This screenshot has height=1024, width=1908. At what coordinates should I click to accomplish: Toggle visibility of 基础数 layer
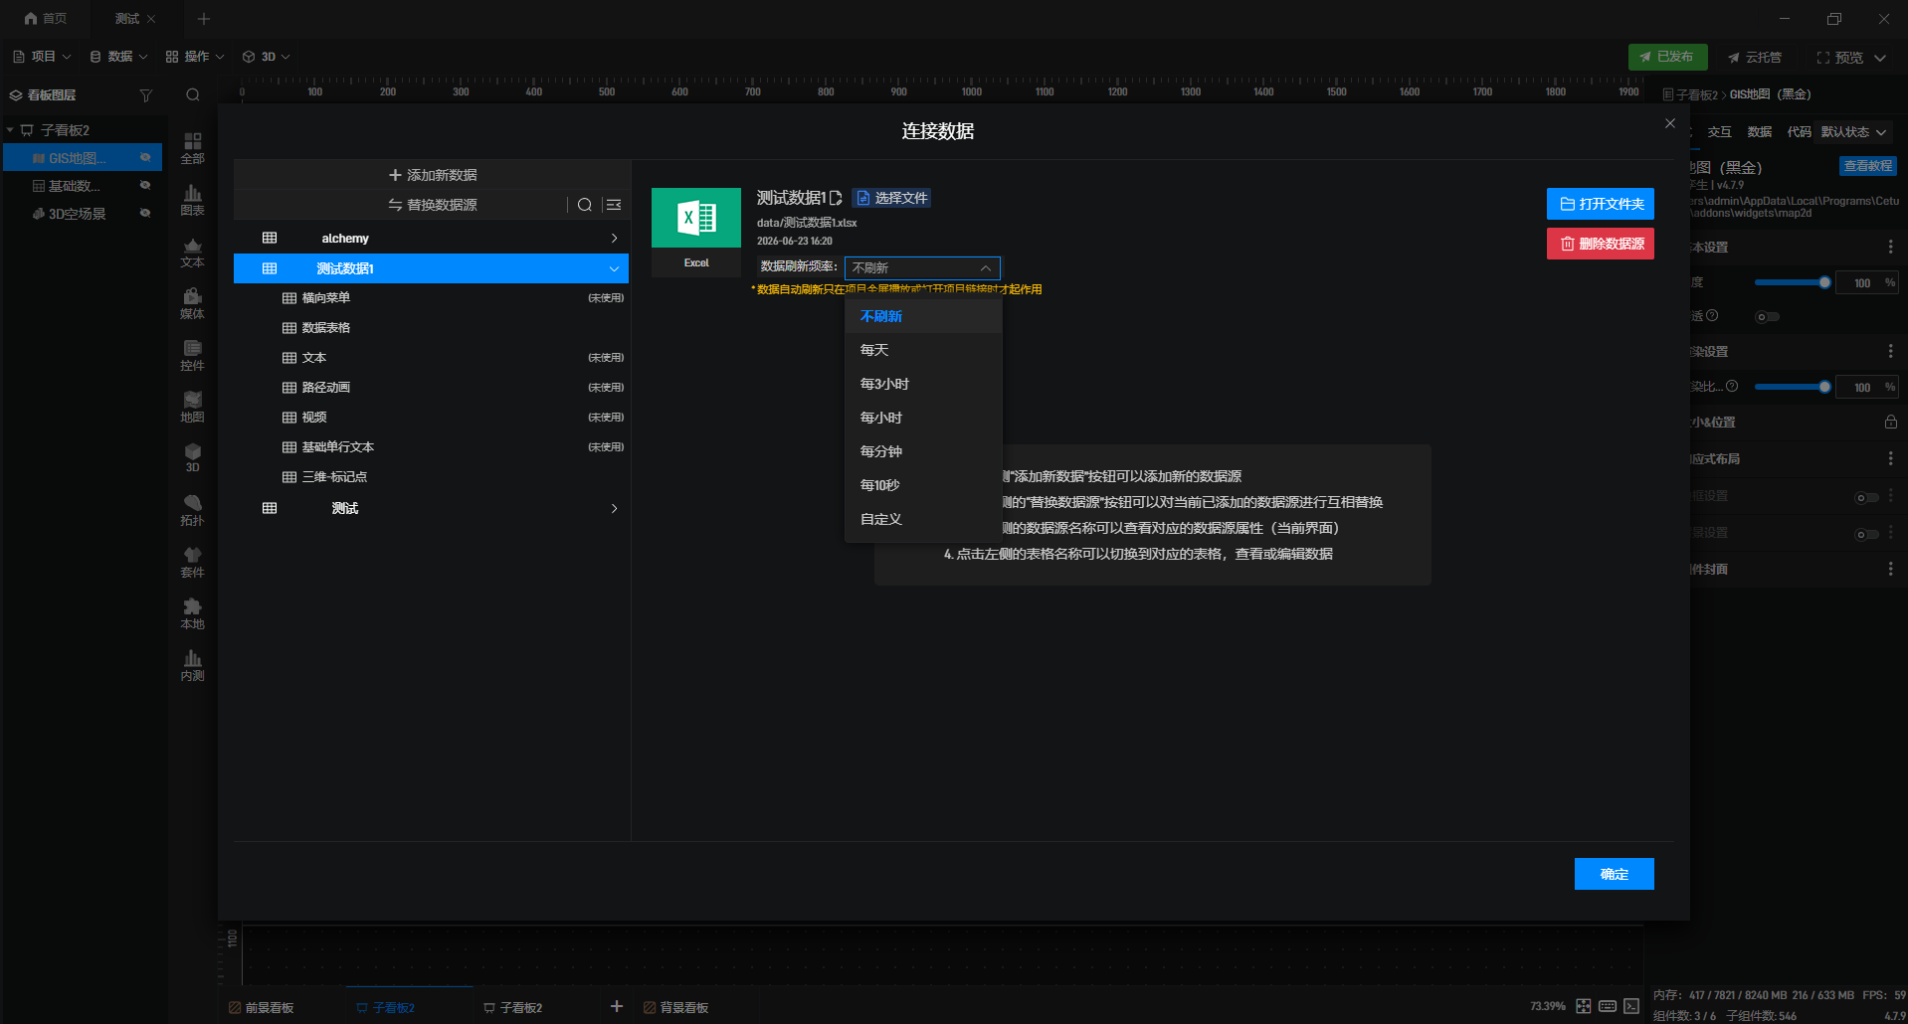[x=145, y=185]
